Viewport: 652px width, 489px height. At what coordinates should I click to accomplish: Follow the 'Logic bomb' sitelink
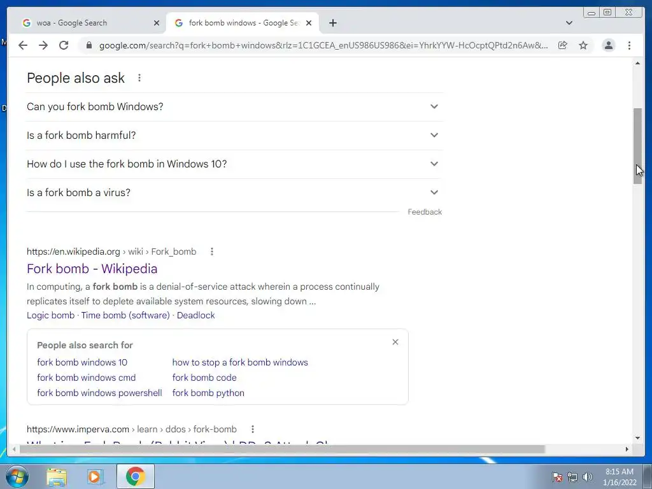[x=50, y=315]
